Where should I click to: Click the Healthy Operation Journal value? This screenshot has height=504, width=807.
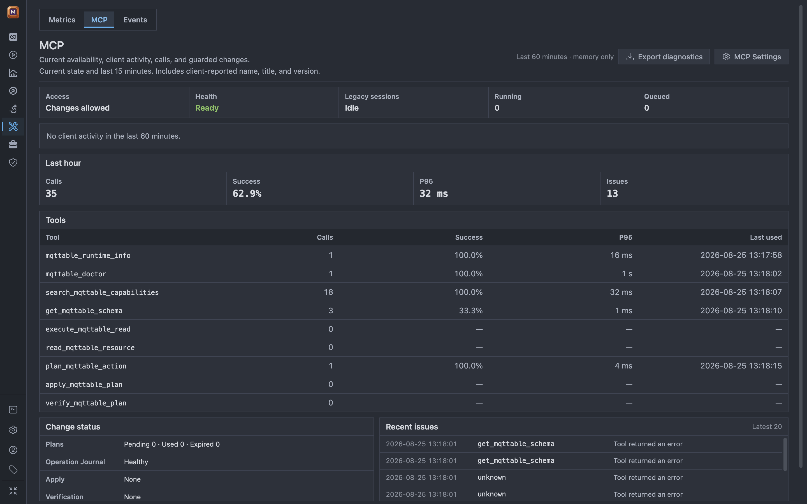pos(136,462)
